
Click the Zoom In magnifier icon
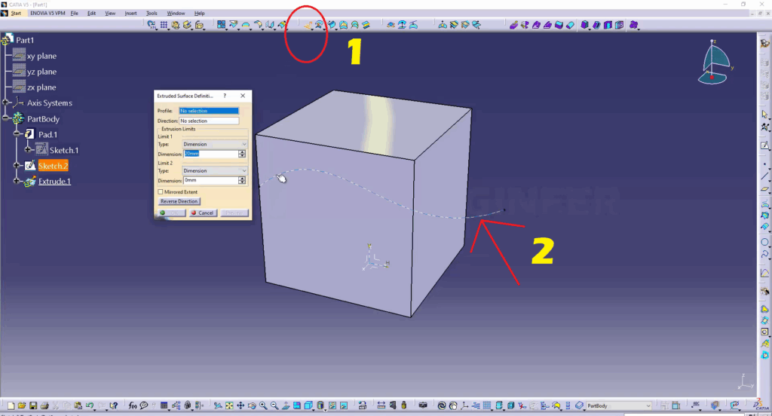263,405
